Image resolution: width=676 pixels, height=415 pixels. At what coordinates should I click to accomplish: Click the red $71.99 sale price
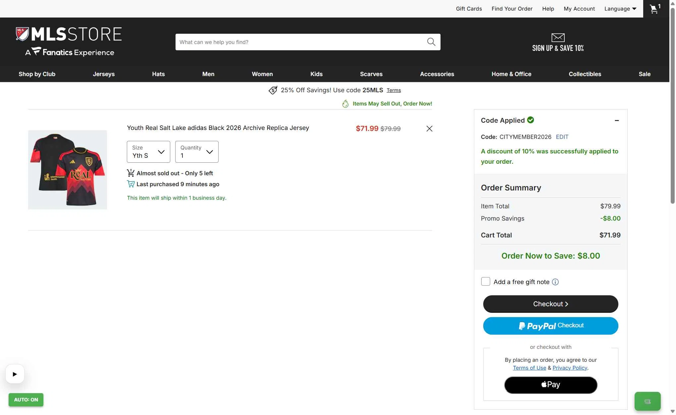tap(367, 128)
